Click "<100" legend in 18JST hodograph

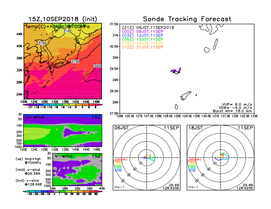pyautogui.click(x=192, y=170)
